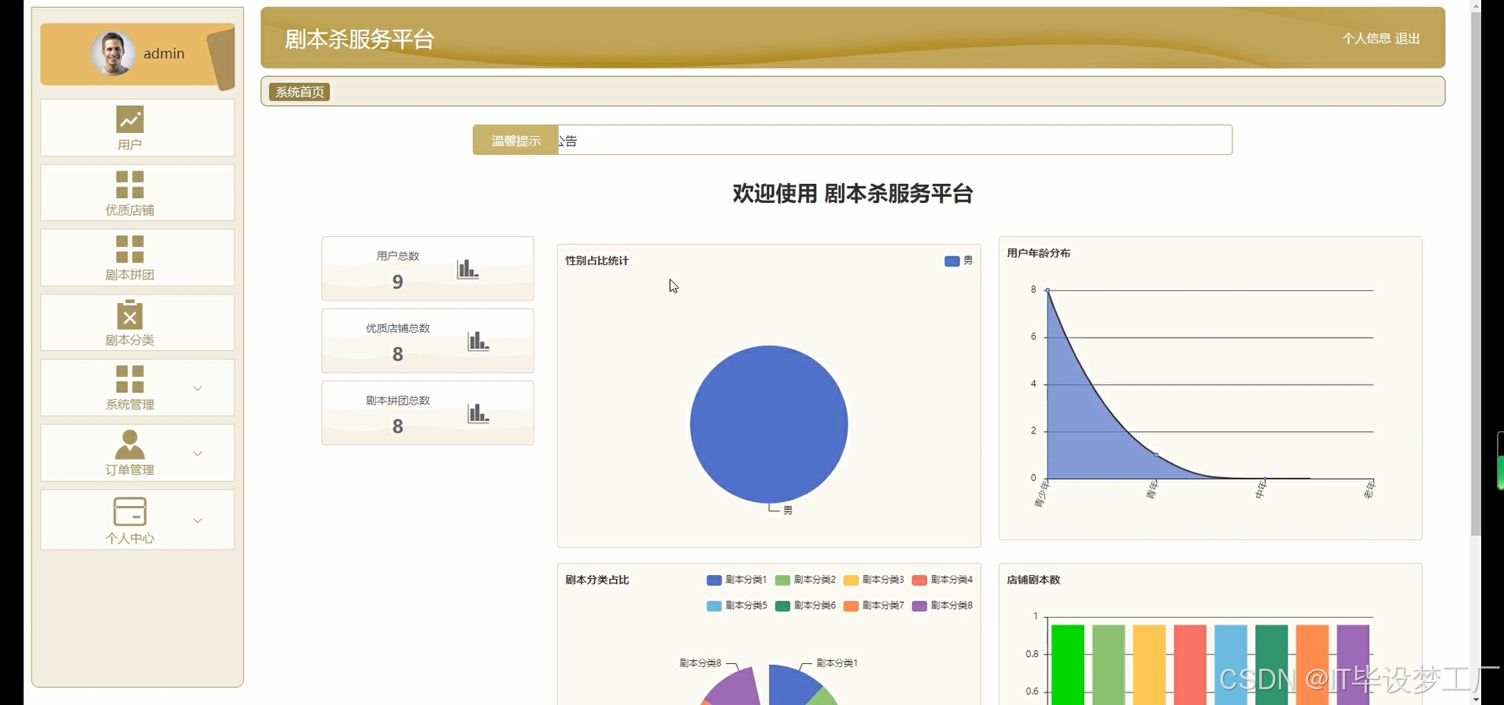Screen dimensions: 1504x705
Task: Click the 温馨提示 notice button
Action: pyautogui.click(x=515, y=140)
